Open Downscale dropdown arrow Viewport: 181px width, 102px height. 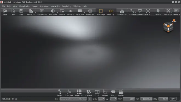click(x=57, y=12)
